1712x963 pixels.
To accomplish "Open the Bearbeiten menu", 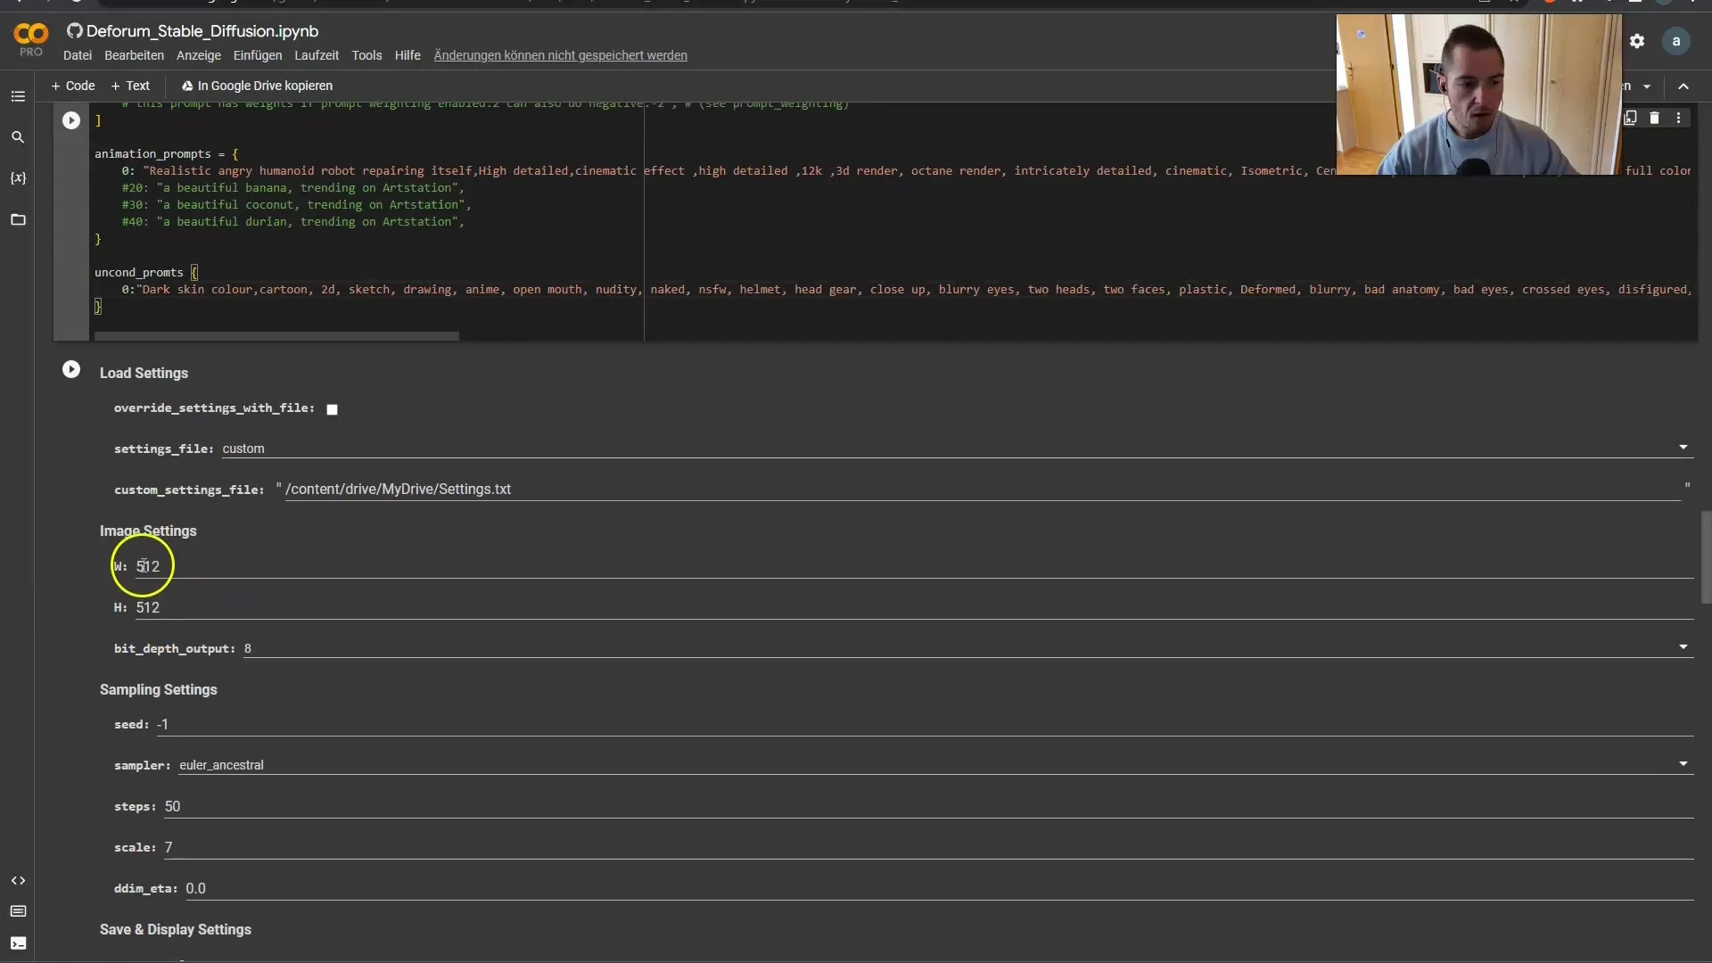I will pyautogui.click(x=134, y=55).
